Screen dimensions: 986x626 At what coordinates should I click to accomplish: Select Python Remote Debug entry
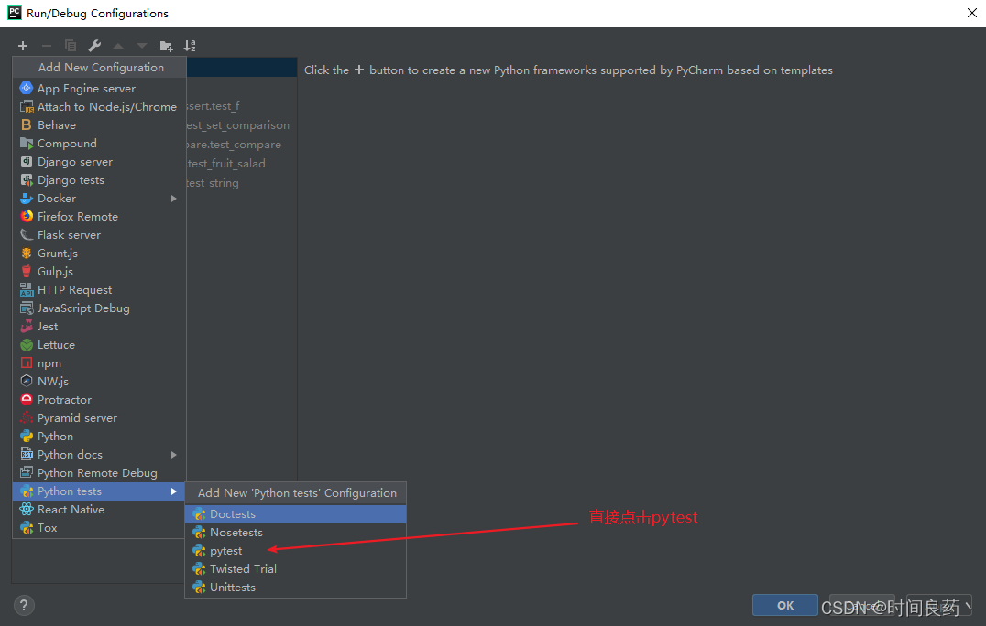tap(99, 473)
